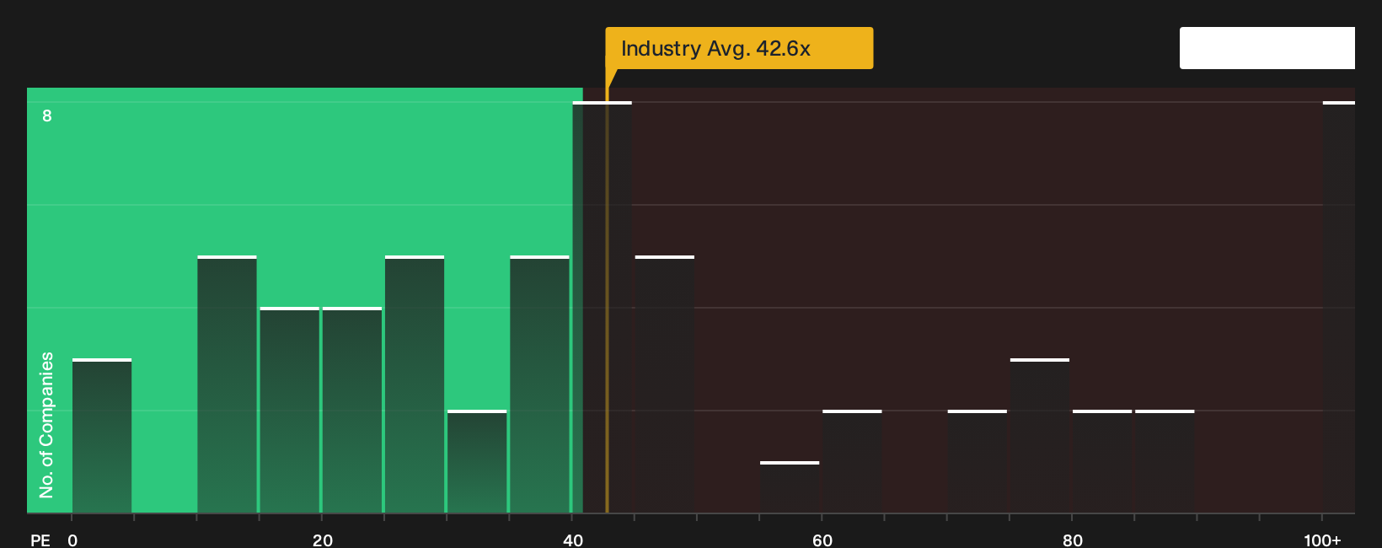Select the histogram bar for PE 35-40
This screenshot has width=1382, height=548.
(x=539, y=384)
